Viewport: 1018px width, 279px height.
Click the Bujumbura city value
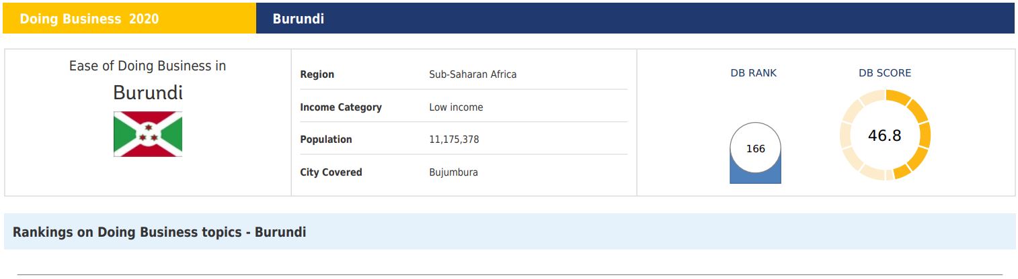[454, 172]
